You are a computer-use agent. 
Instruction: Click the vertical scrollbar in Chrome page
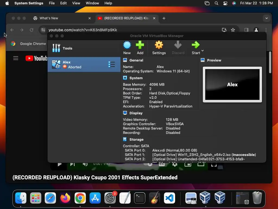tap(270, 62)
